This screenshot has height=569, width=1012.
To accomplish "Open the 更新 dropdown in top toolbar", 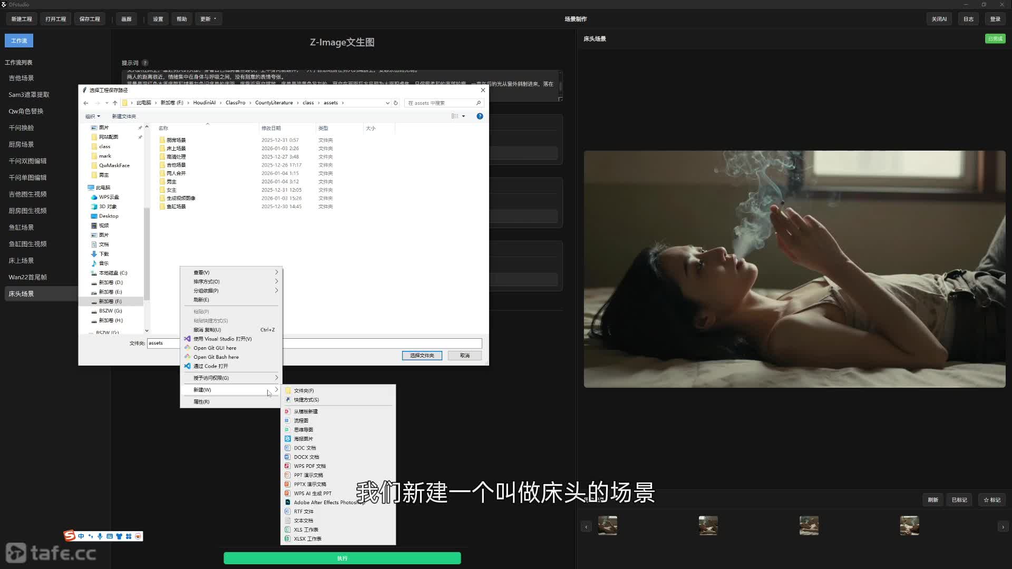I will (x=208, y=19).
